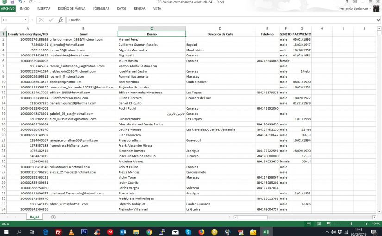382x236 pixels.
Task: Click the Confirm checkmark icon in the formula bar
Action: [51, 20]
